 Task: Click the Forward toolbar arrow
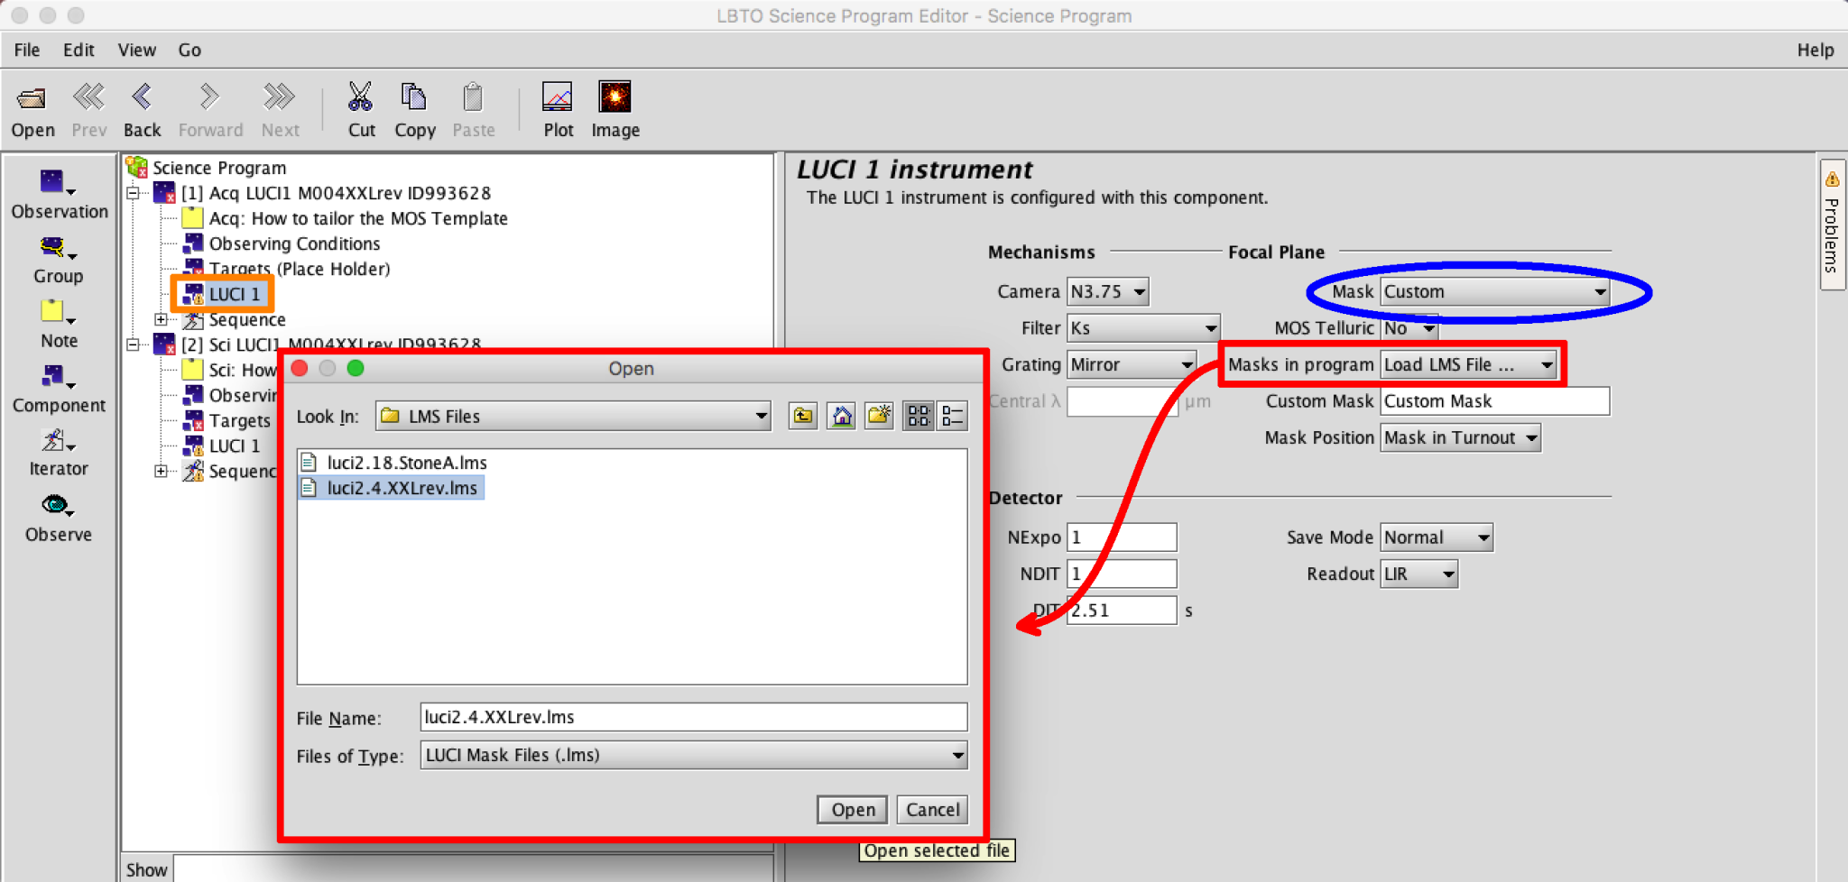209,96
